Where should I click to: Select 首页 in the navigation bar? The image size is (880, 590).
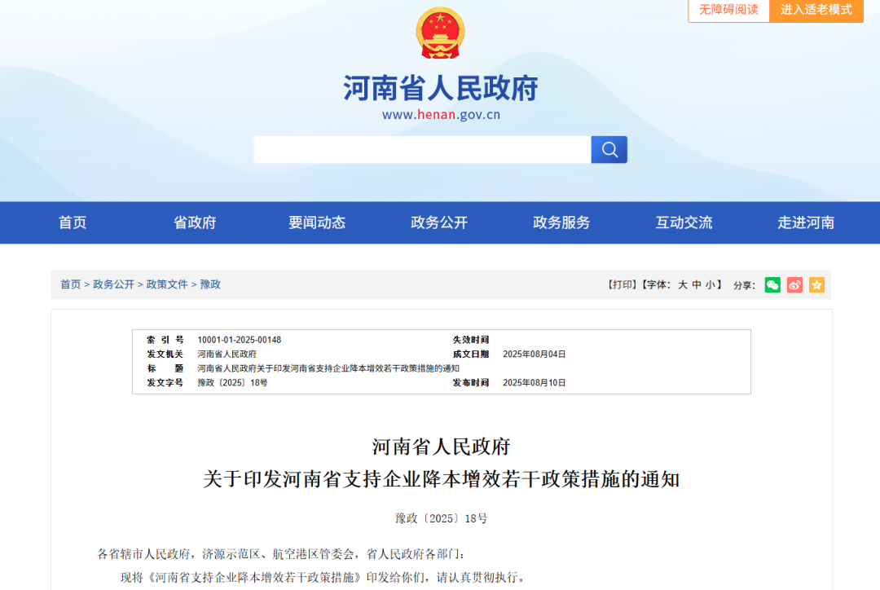73,222
